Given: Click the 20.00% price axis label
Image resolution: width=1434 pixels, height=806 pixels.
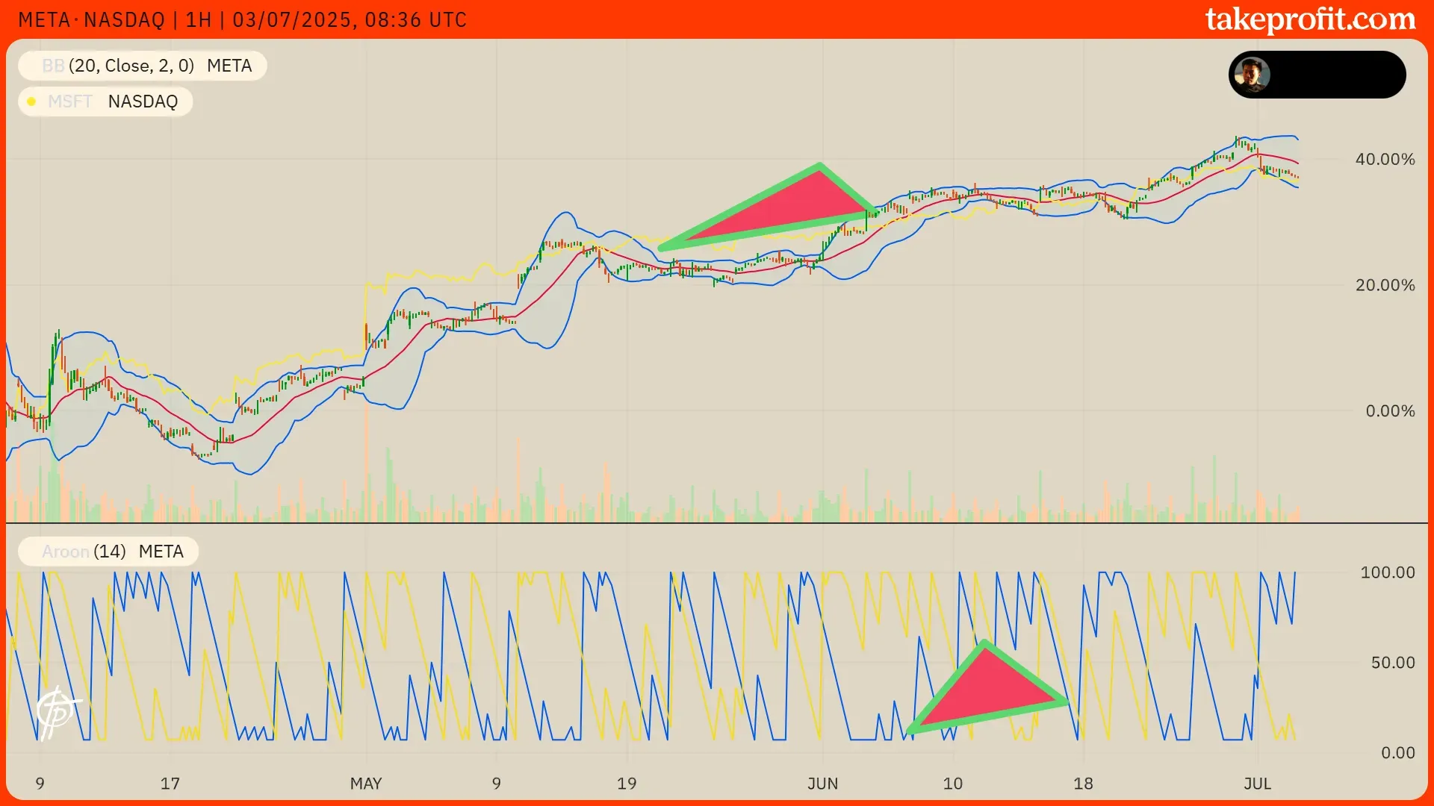Looking at the screenshot, I should coord(1385,285).
